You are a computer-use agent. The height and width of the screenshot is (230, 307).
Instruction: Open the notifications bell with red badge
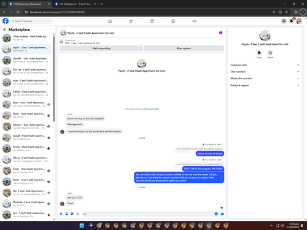point(292,21)
